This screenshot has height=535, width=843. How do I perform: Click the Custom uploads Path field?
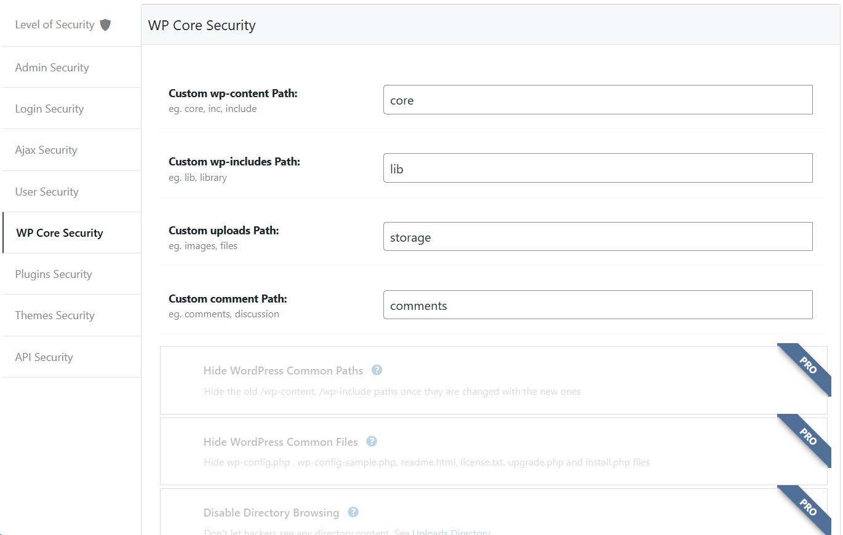coord(597,237)
